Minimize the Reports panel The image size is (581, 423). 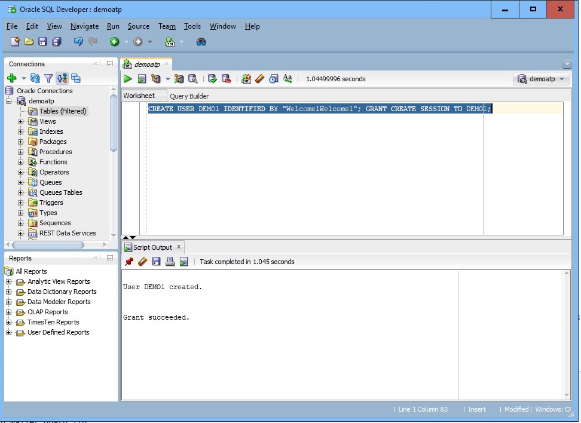109,258
